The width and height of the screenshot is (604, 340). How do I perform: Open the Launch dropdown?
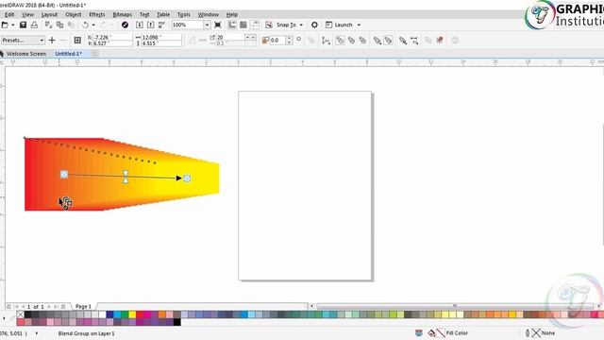pos(359,25)
